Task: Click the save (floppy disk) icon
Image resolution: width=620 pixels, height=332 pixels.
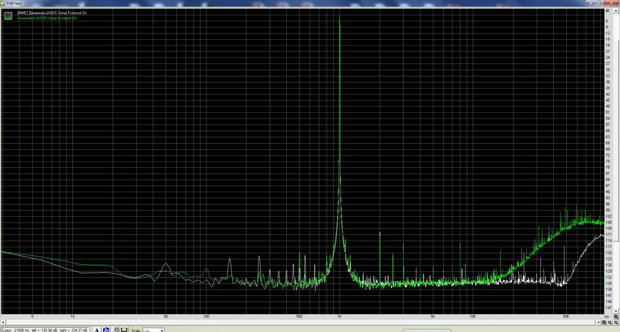Action: coord(124,330)
